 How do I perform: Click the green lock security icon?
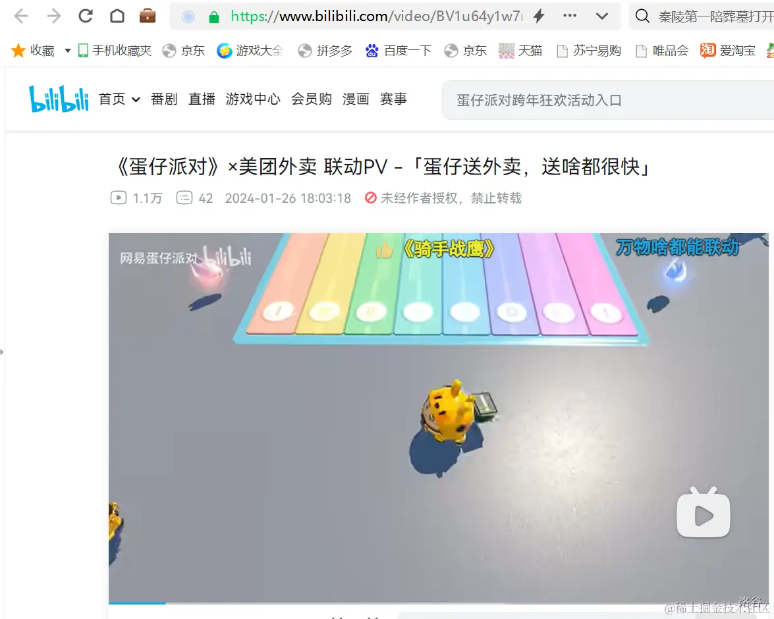pos(213,17)
